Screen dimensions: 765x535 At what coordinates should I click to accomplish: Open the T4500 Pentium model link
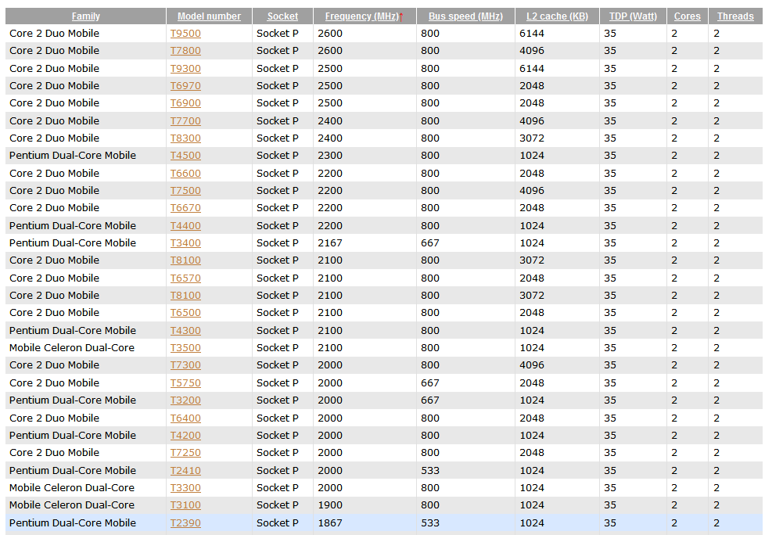coord(185,156)
